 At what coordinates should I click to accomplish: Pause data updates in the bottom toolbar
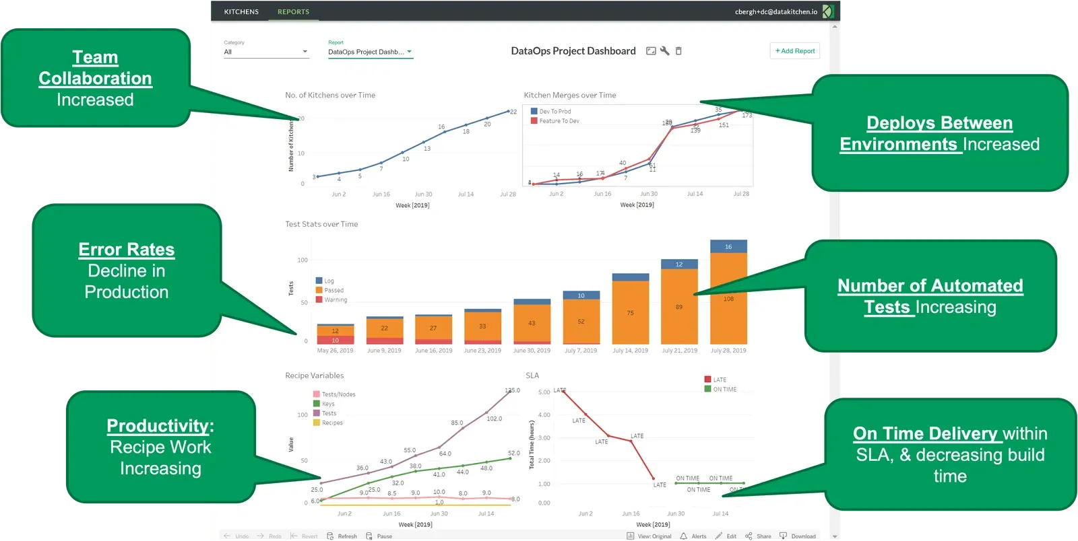click(x=379, y=536)
